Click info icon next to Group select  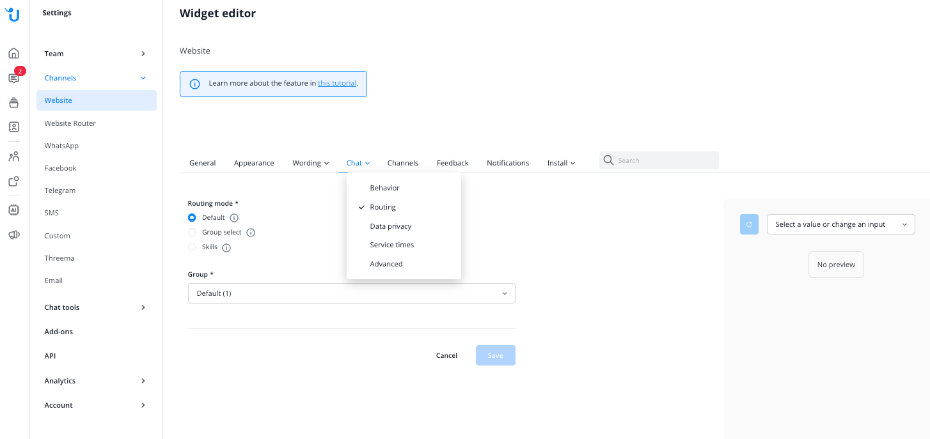251,233
